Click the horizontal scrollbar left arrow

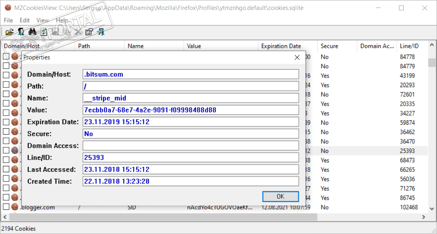click(x=5, y=217)
